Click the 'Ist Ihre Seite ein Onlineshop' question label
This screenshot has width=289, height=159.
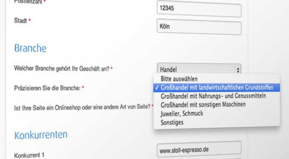[x=82, y=107]
